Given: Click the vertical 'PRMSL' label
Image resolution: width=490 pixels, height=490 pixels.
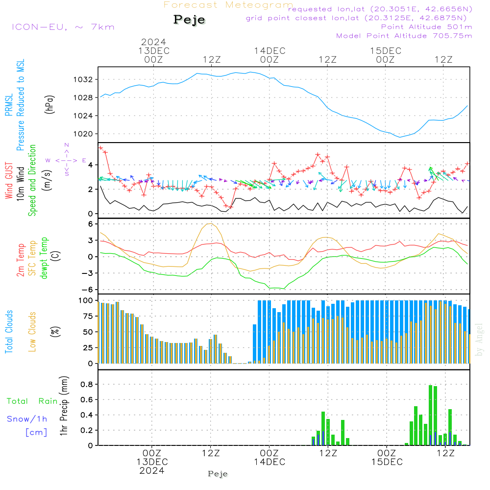Looking at the screenshot, I should (x=9, y=104).
